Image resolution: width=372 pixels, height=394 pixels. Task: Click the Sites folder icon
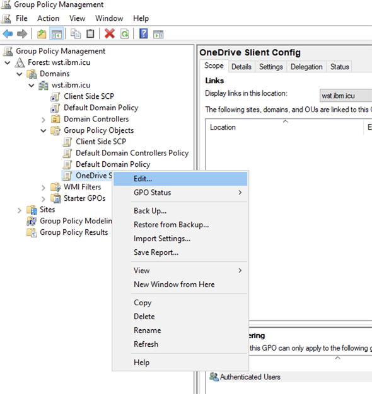click(x=32, y=210)
